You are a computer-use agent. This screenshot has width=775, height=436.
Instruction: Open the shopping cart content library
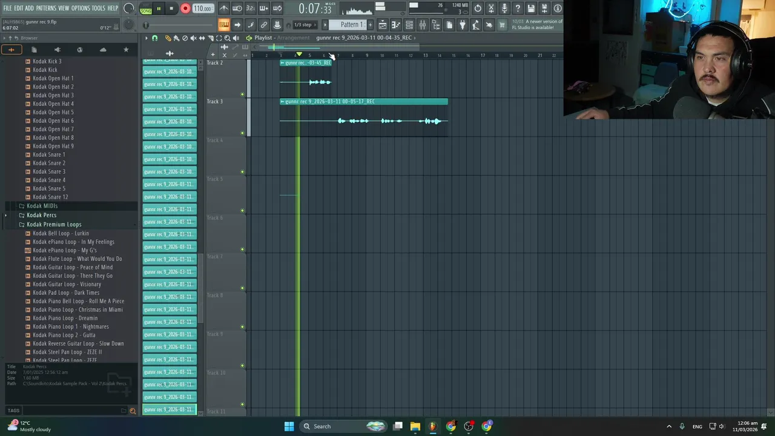tap(502, 25)
